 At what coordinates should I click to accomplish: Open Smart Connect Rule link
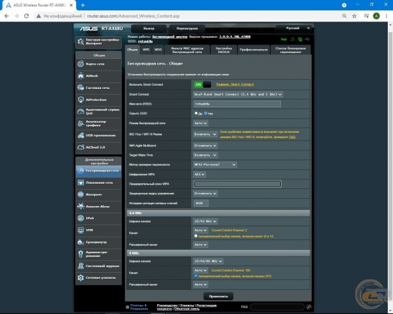tap(235, 84)
